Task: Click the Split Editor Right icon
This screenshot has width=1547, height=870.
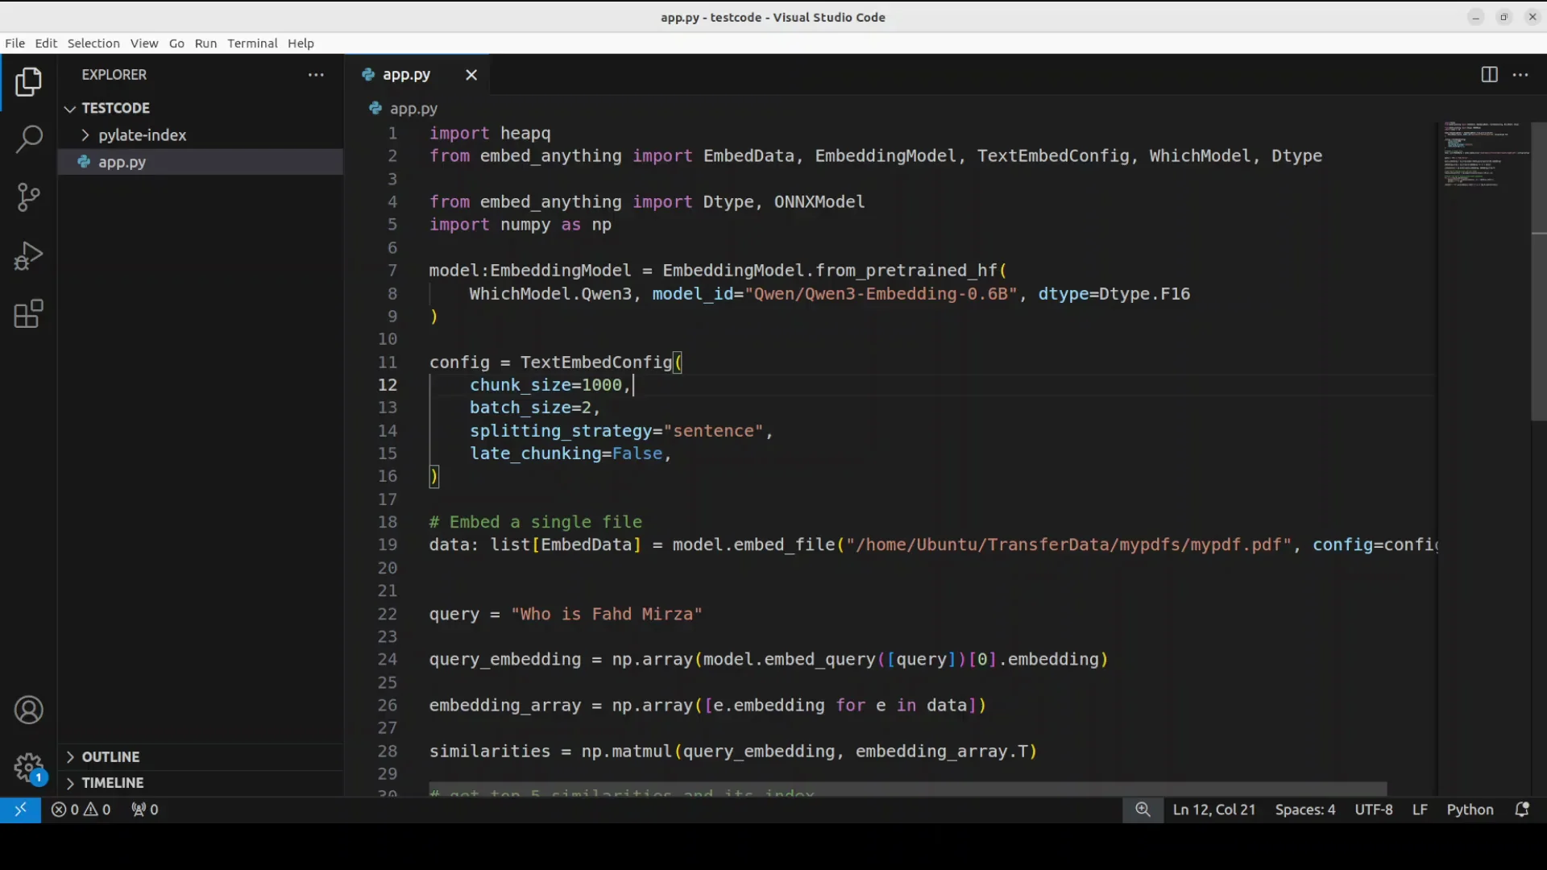Action: click(1489, 75)
